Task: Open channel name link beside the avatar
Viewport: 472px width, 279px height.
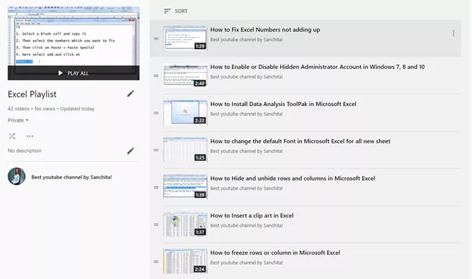Action: pos(72,177)
